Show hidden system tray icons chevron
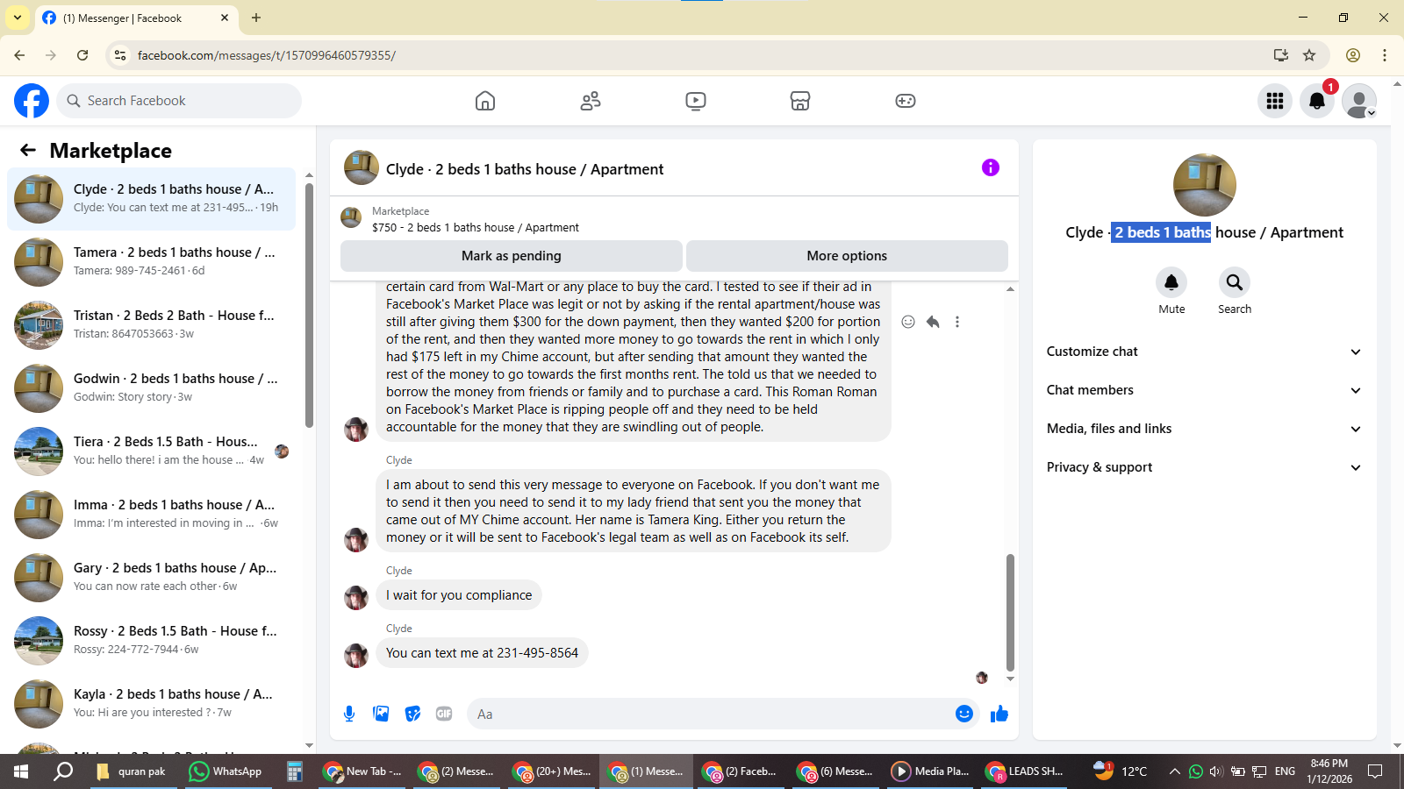1404x789 pixels. coord(1174,771)
